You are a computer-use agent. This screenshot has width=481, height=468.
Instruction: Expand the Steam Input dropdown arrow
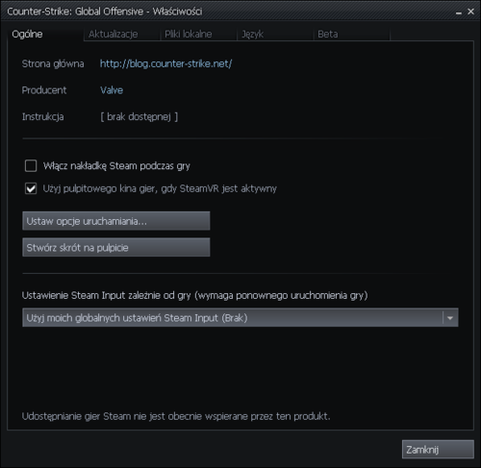coord(450,318)
